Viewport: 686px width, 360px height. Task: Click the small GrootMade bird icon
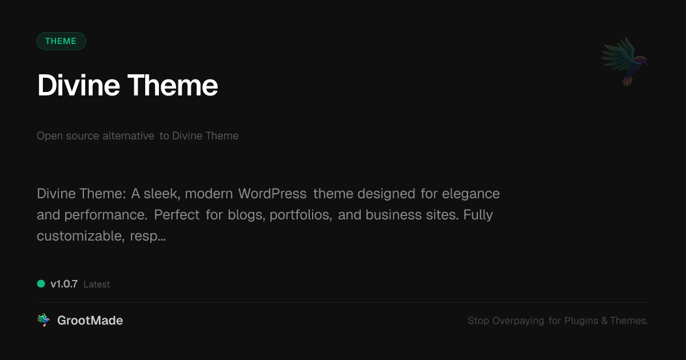coord(43,321)
